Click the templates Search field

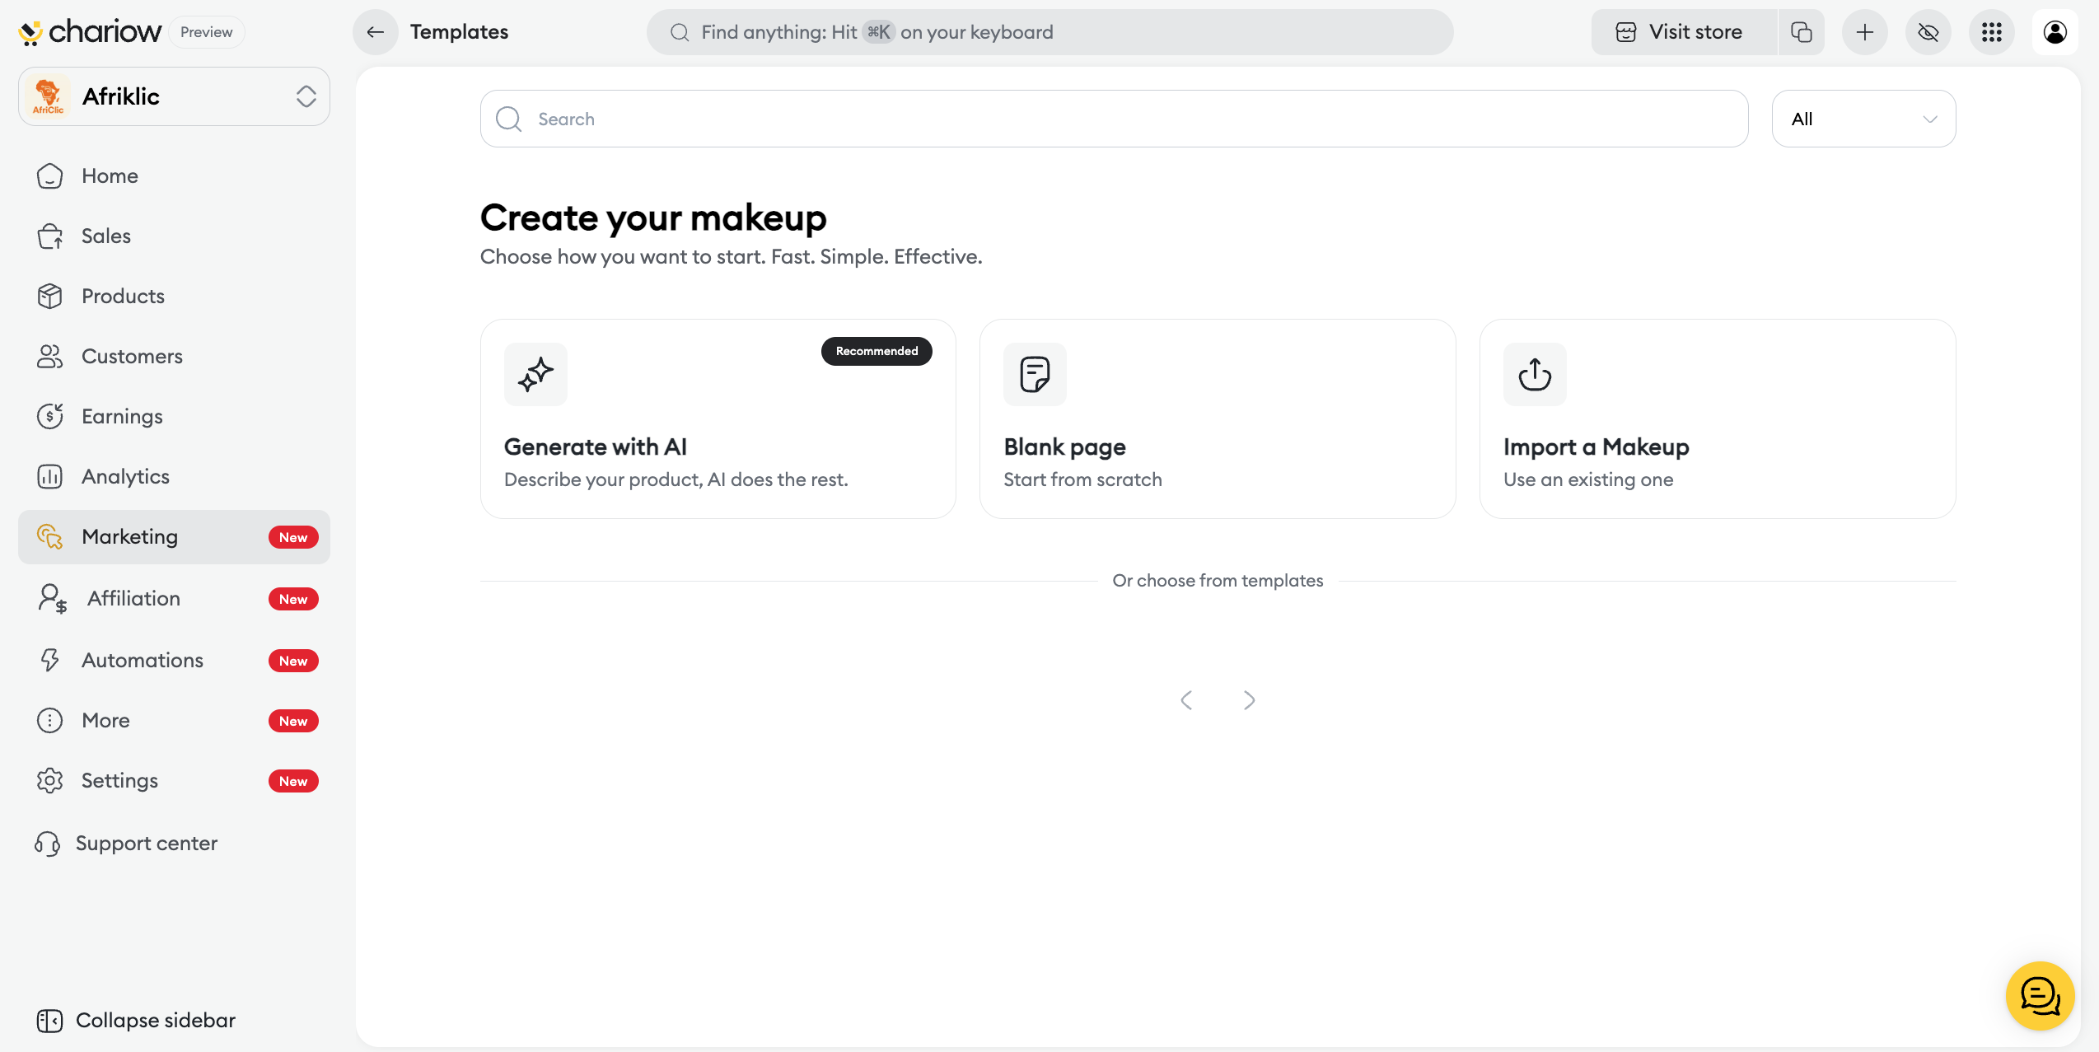(1114, 119)
